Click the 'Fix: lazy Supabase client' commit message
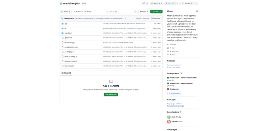The height and width of the screenshot is (131, 257). click(x=125, y=24)
